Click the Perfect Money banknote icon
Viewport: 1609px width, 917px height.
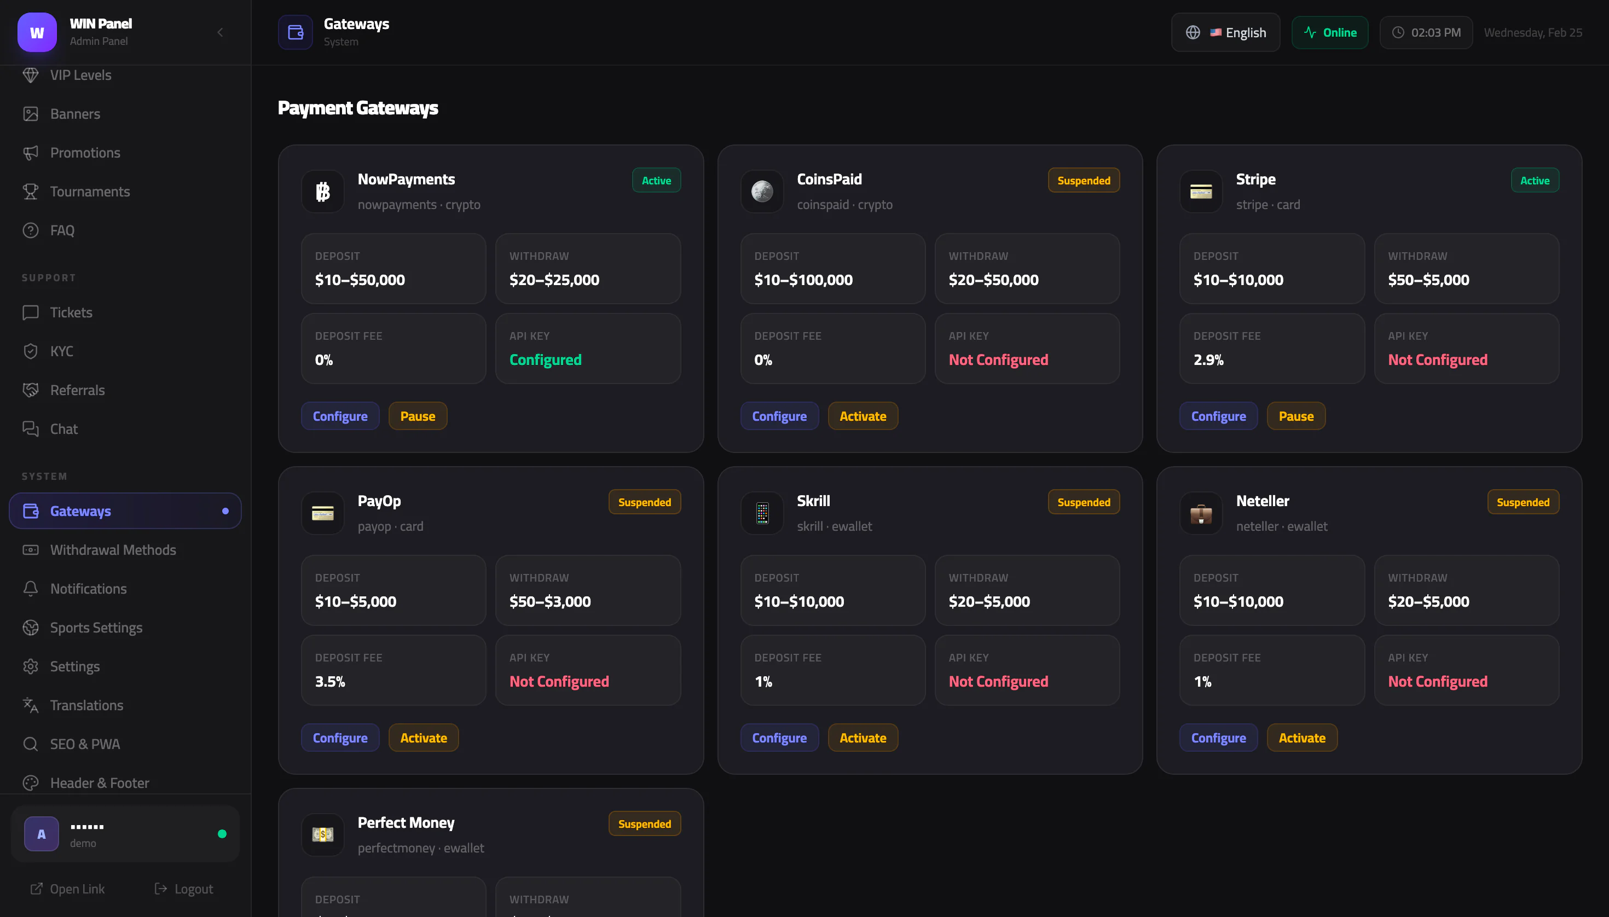pos(322,834)
